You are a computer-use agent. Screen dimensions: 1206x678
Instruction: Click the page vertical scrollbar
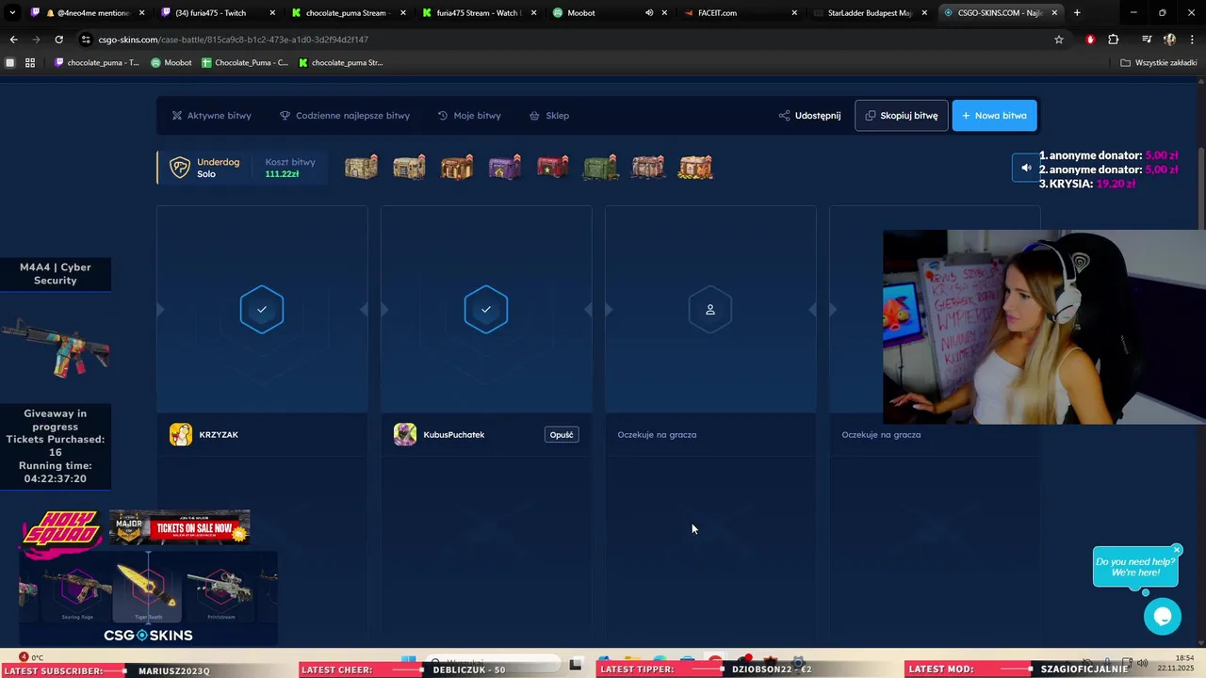(1200, 188)
